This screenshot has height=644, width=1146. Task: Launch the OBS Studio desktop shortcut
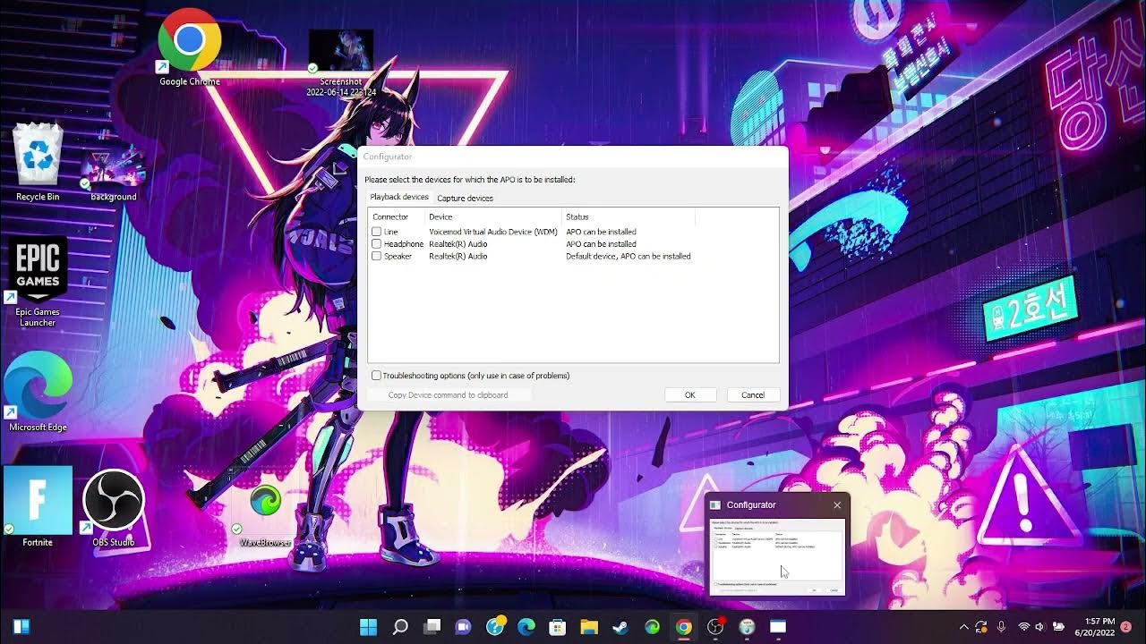point(114,508)
